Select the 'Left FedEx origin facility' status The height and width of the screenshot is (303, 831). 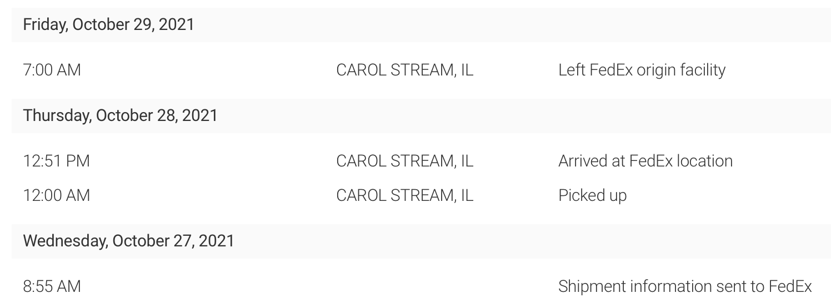[642, 70]
